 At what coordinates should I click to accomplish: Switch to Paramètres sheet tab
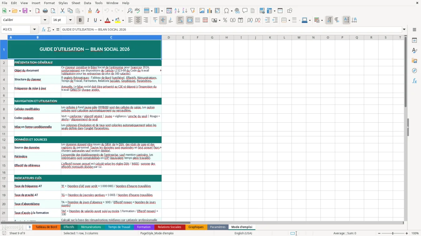click(218, 227)
